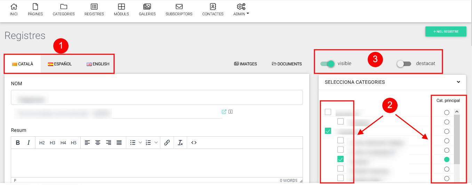Click the Nou Registre button
This screenshot has height=185, width=472.
coord(446,32)
